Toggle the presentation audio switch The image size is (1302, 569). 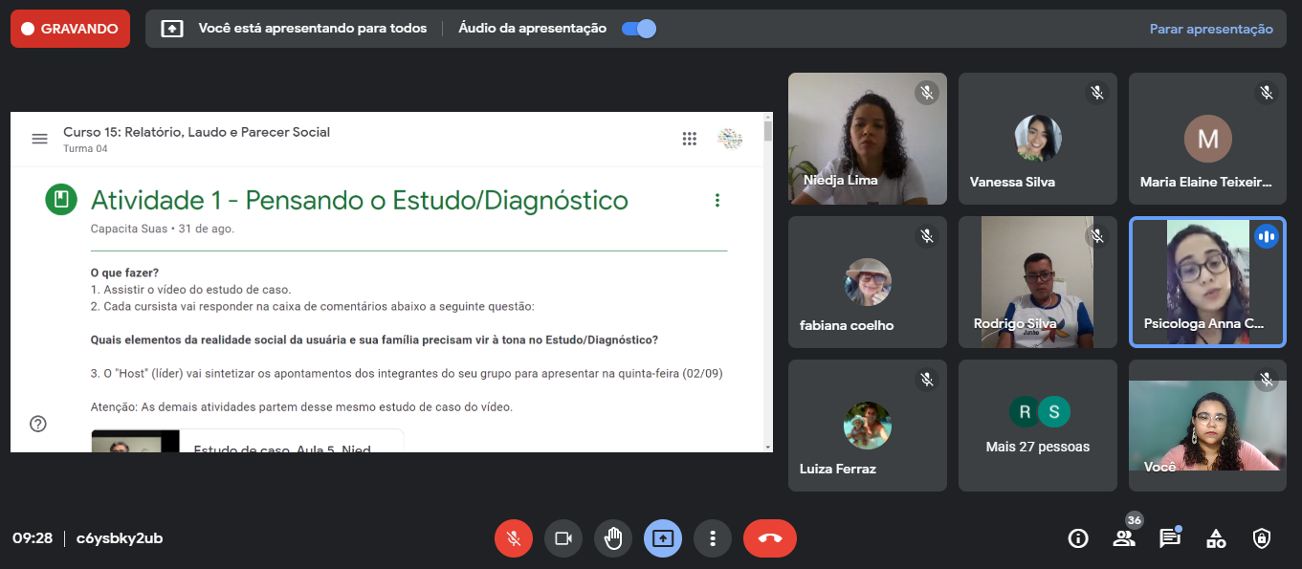click(x=638, y=29)
